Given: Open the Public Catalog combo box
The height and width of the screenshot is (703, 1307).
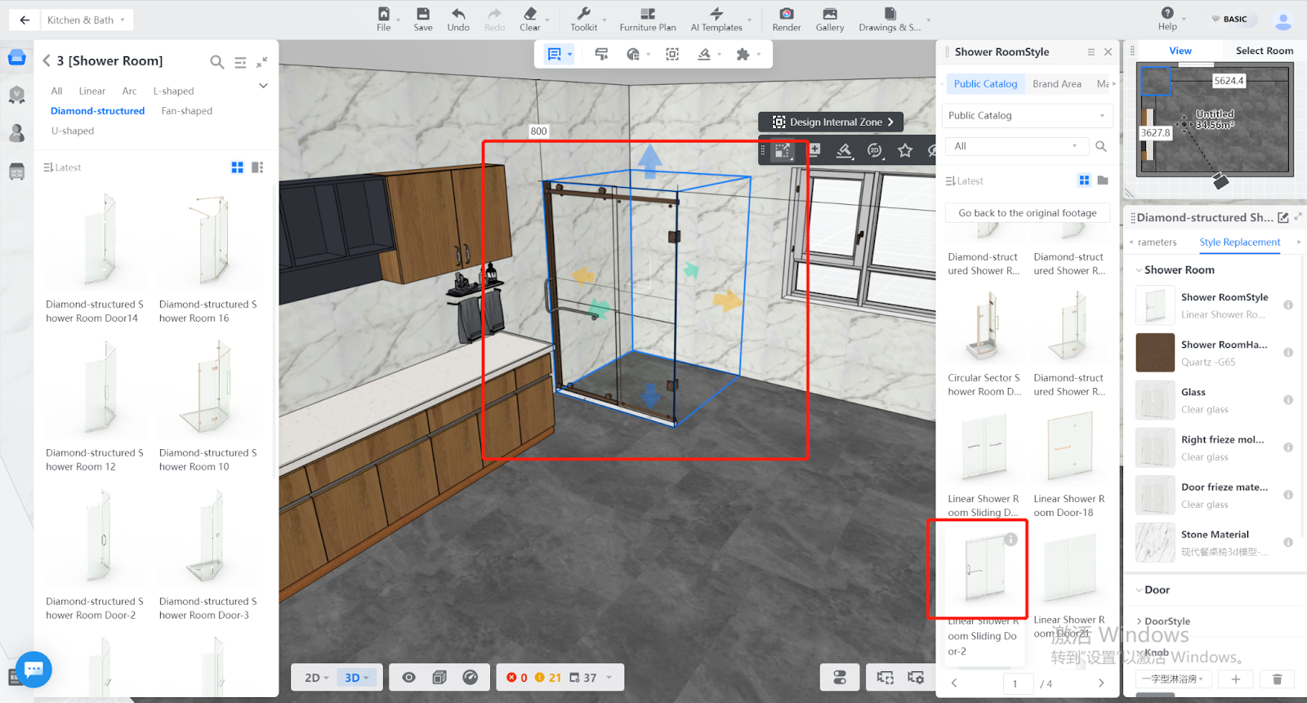Looking at the screenshot, I should (1026, 116).
